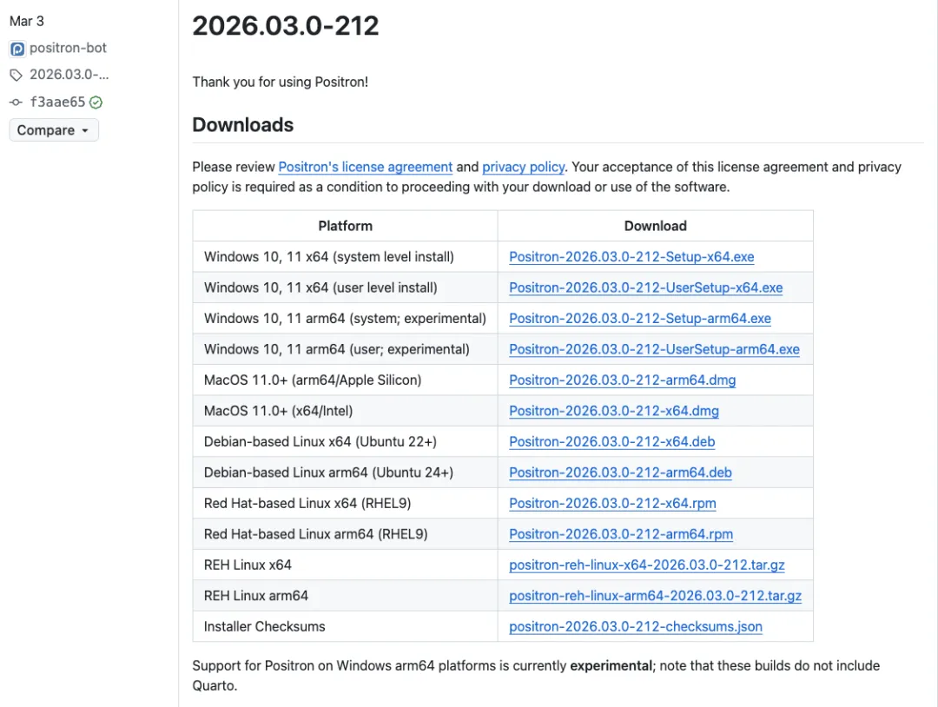Click the Download column header
The width and height of the screenshot is (938, 707).
coord(656,226)
